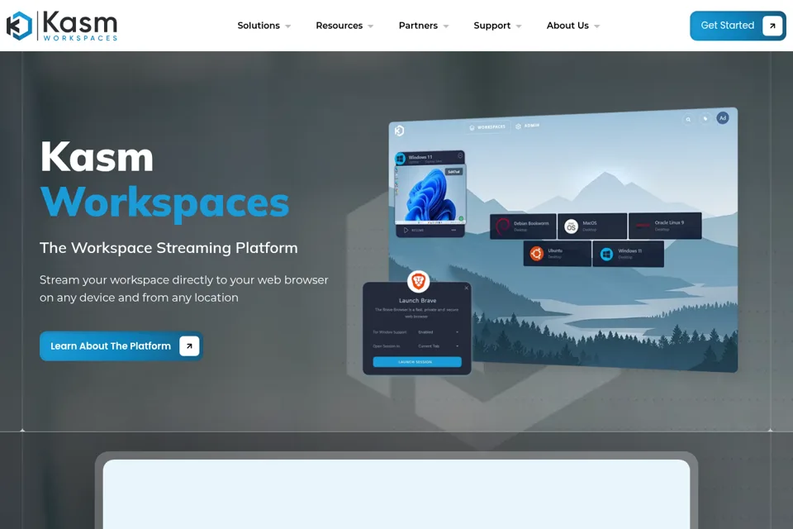Click arrow icon inside Get Started button
This screenshot has width=793, height=529.
point(772,26)
